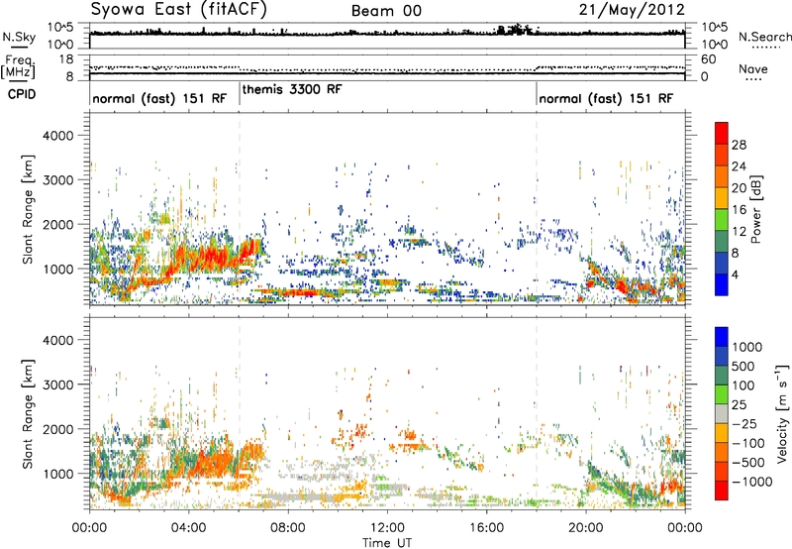Viewport: 792px width, 549px height.
Task: Click the '28' tick on the power colorbar
Action: pos(739,145)
